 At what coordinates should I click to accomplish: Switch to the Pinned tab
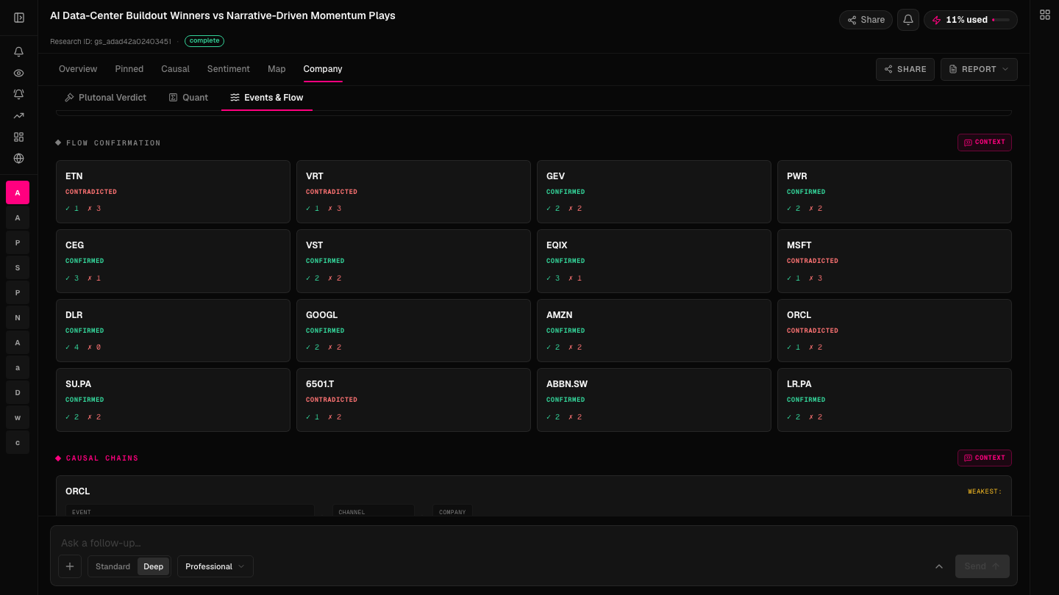129,69
